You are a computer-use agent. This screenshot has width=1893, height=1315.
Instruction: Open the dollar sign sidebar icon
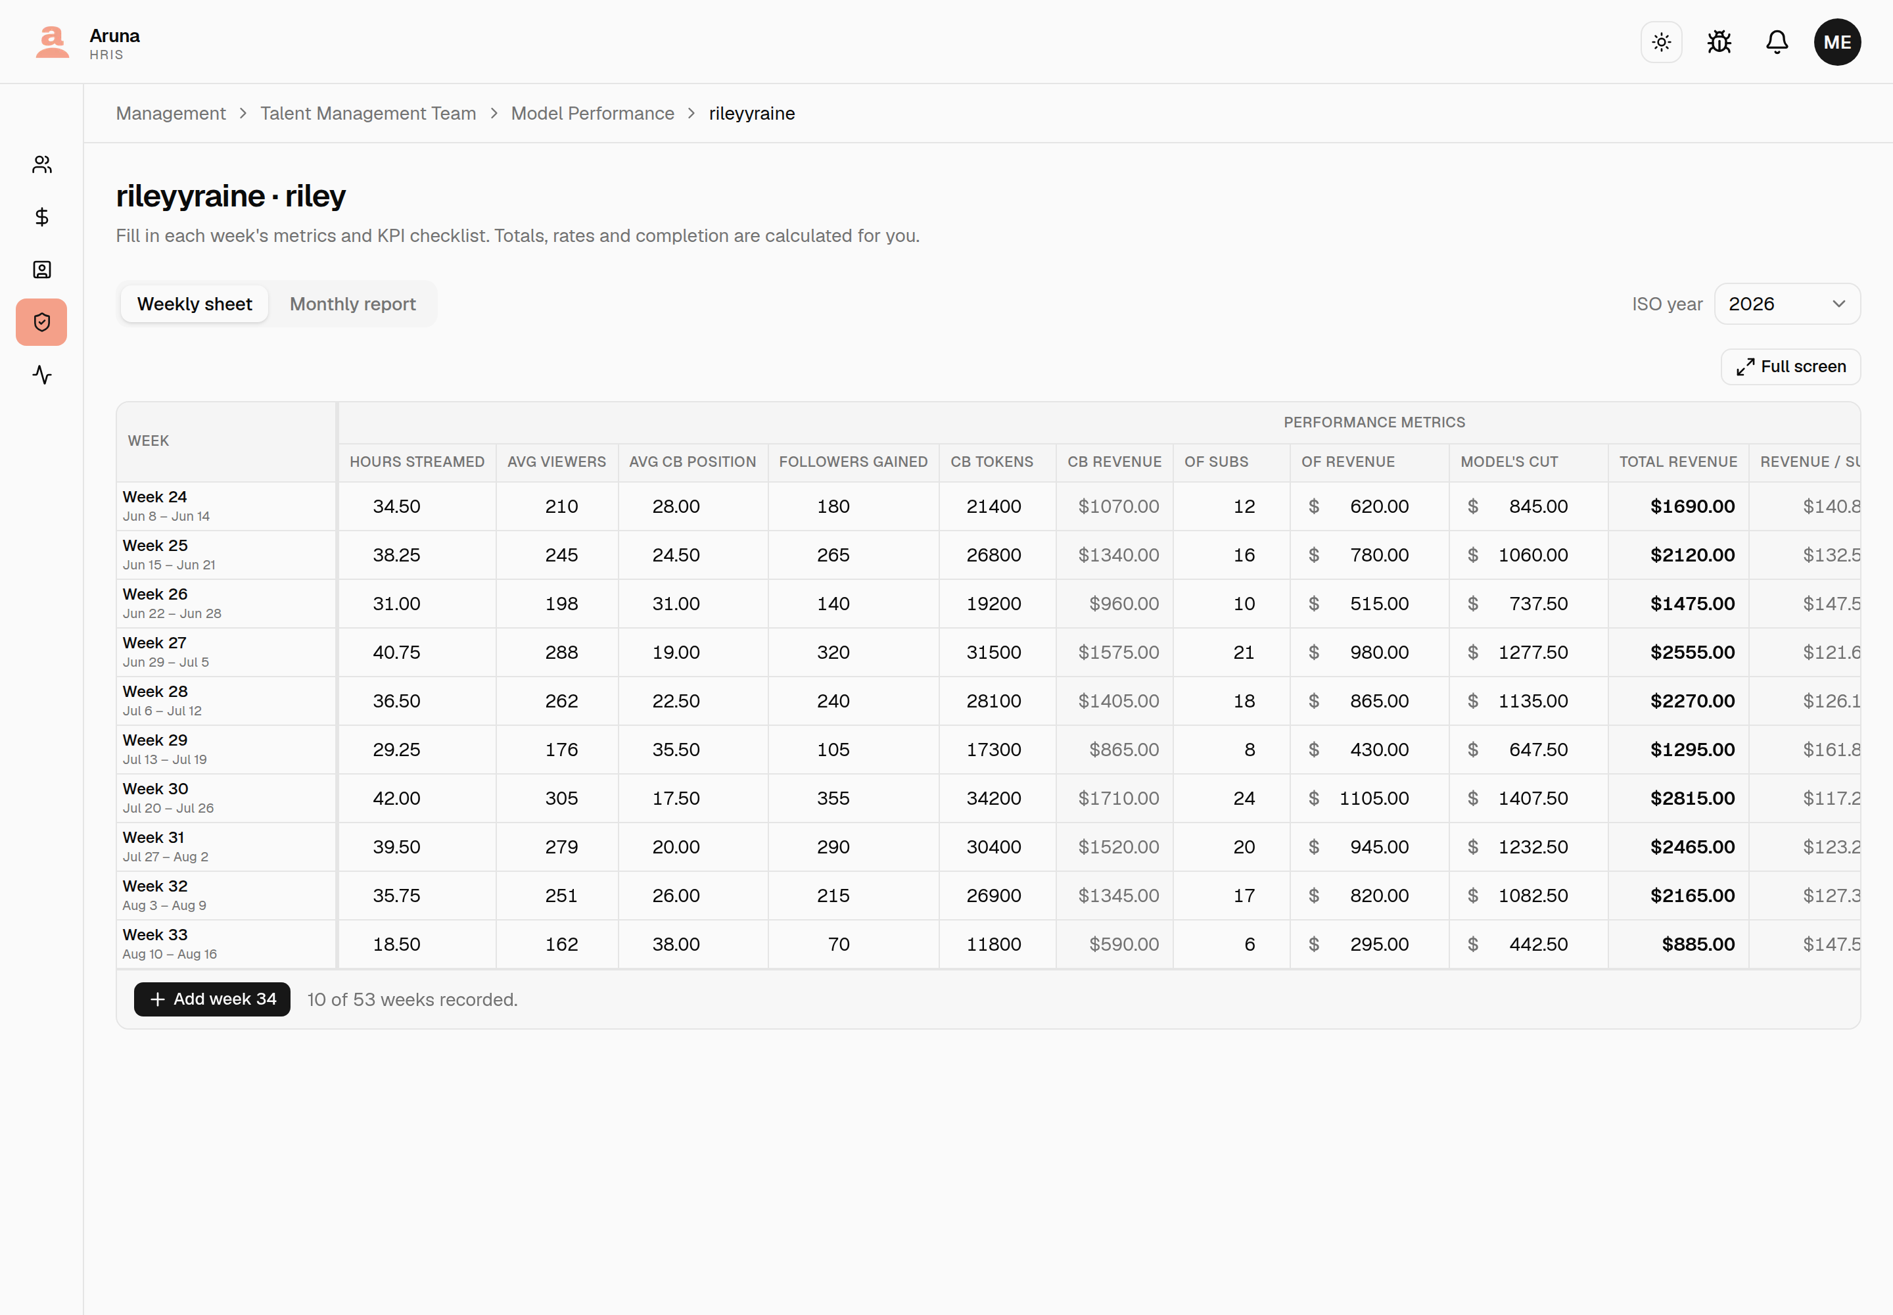[42, 217]
